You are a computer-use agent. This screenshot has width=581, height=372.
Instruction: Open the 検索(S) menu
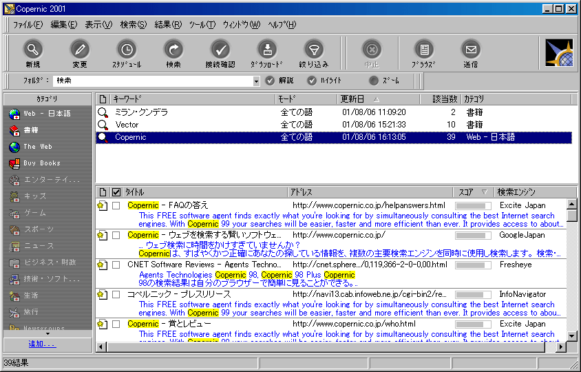[x=134, y=25]
